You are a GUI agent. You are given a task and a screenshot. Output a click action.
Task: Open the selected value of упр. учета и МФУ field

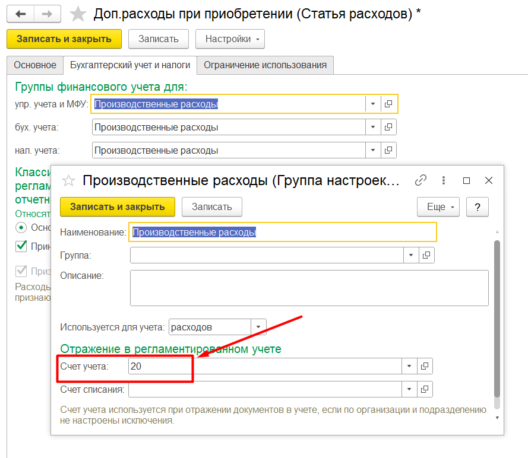pos(388,104)
